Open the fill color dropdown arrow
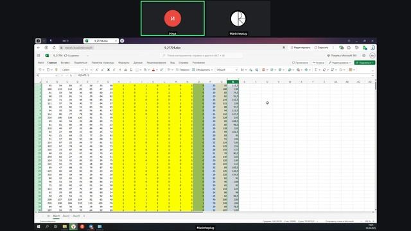Image resolution: width=411 pixels, height=231 pixels. pyautogui.click(x=148, y=70)
